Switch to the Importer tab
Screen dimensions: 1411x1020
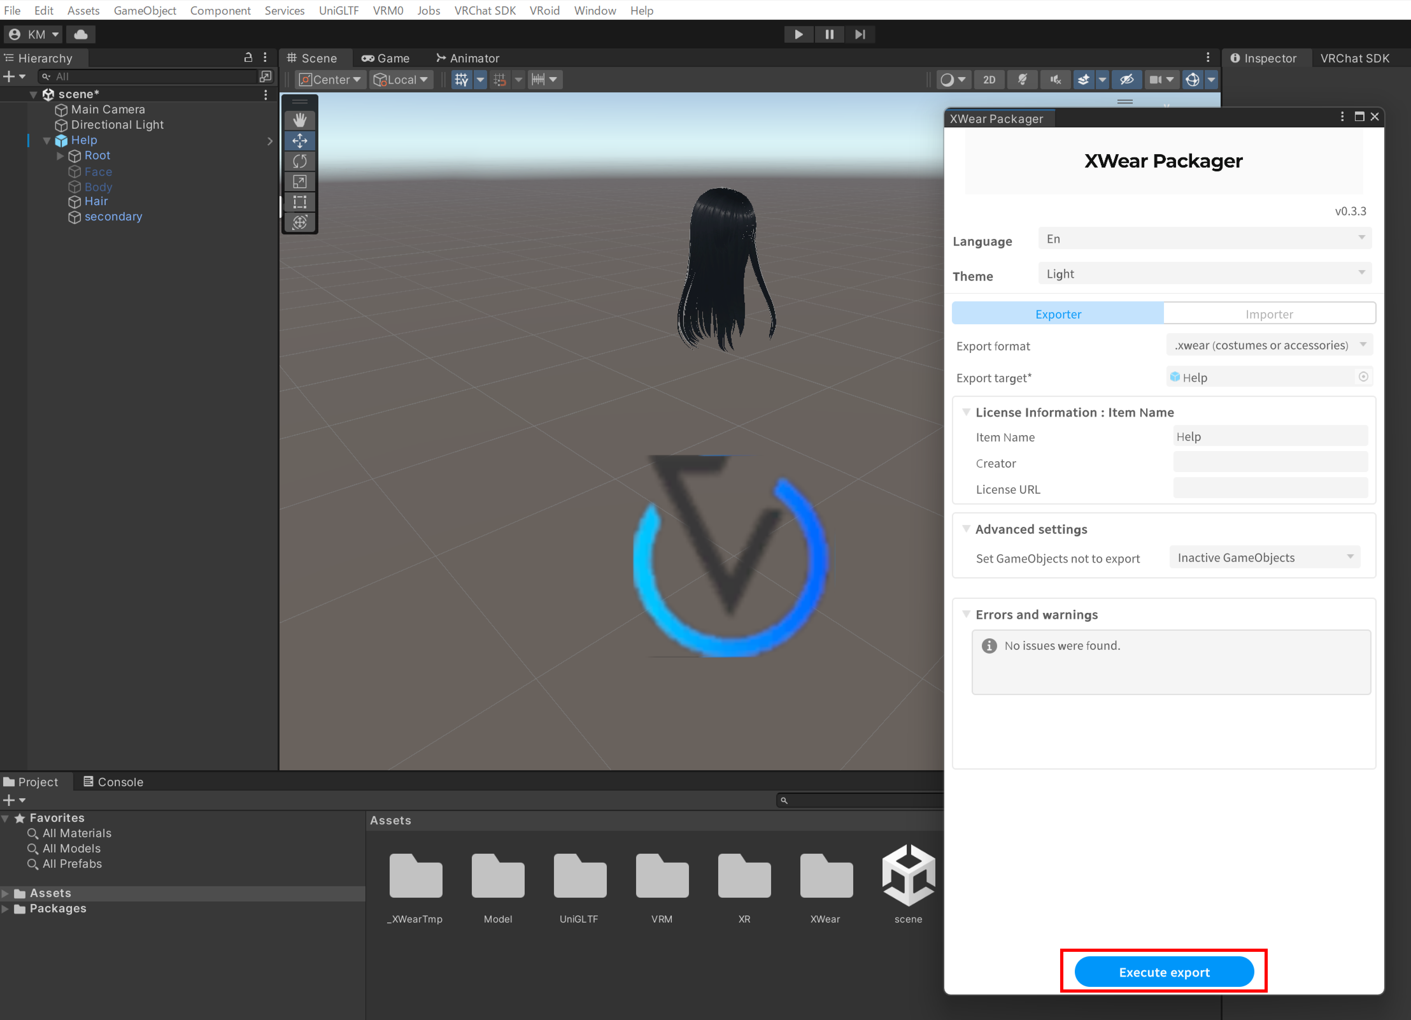[1269, 314]
